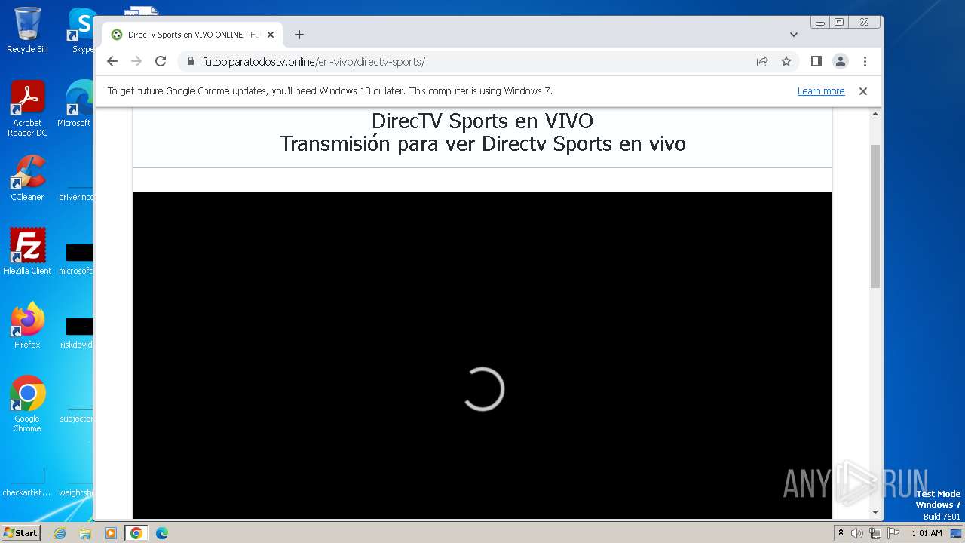Go back using the Chrome back arrow
This screenshot has width=965, height=543.
tap(112, 62)
